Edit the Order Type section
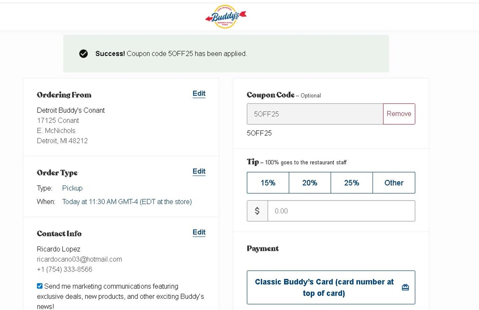Image resolution: width=479 pixels, height=310 pixels. (199, 171)
